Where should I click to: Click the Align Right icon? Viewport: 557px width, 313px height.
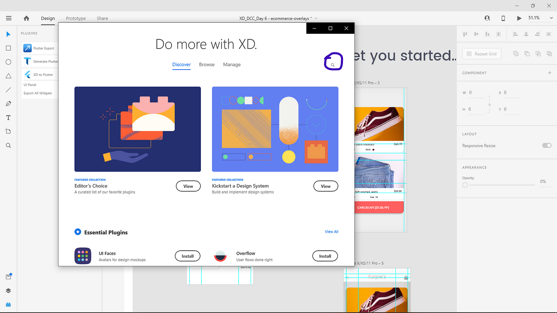click(538, 35)
